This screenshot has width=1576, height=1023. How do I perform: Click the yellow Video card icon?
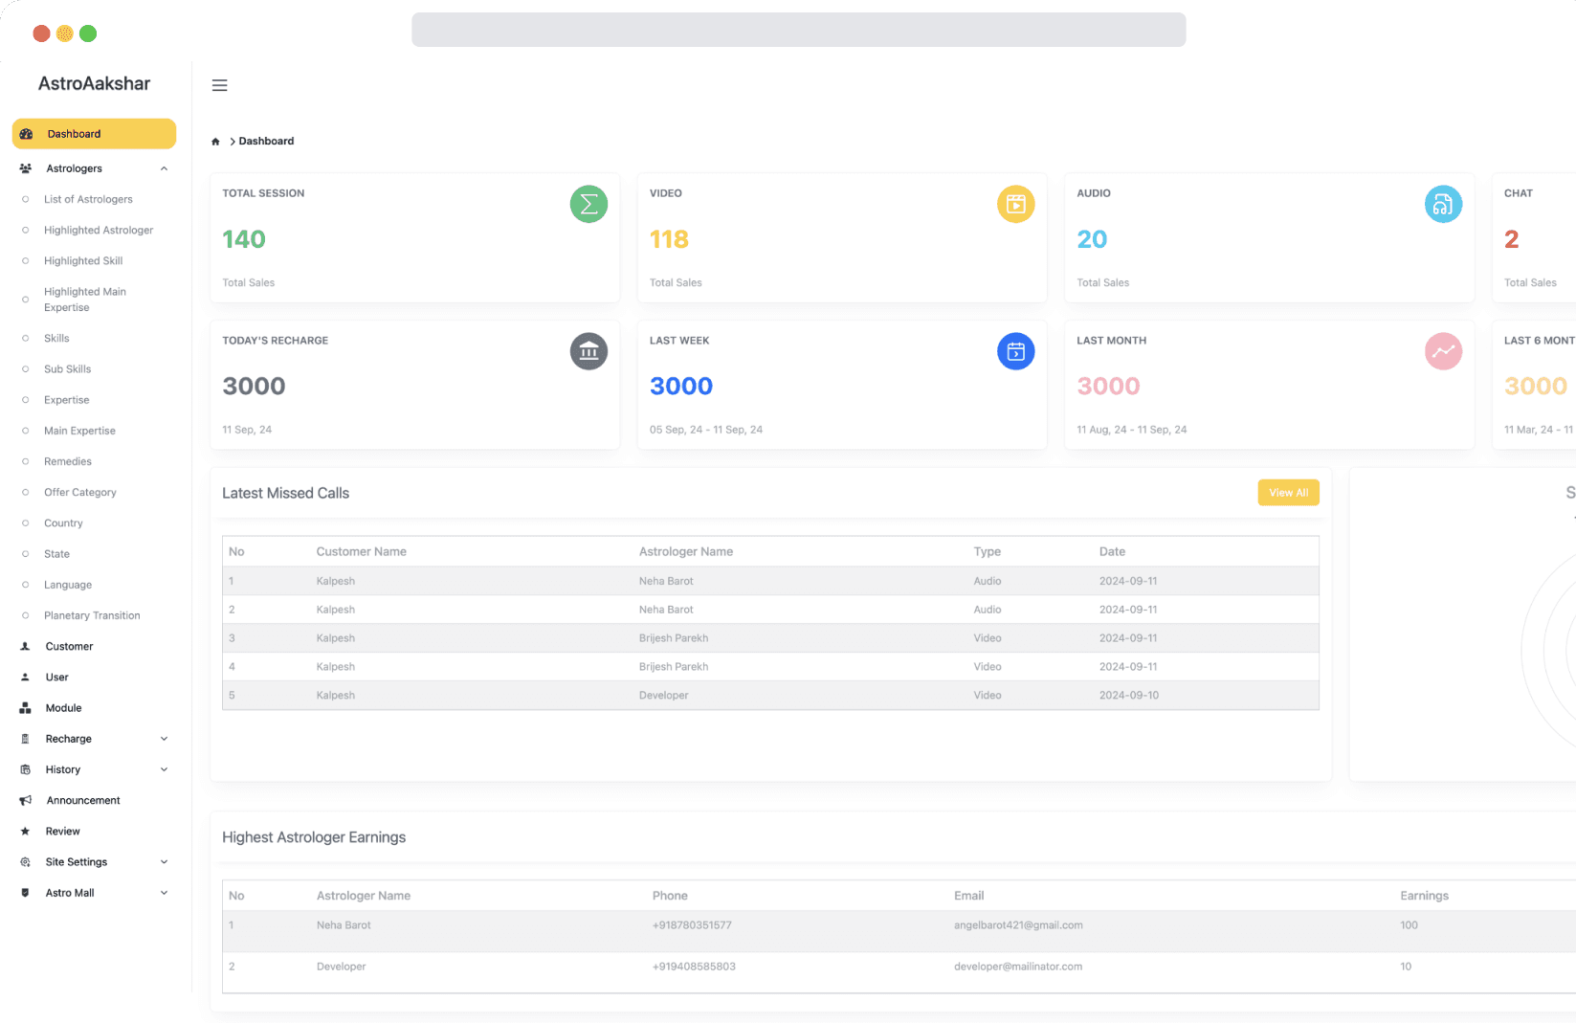1015,204
